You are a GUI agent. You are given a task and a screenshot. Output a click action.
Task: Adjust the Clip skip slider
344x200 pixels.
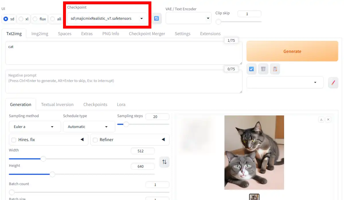(x=239, y=21)
